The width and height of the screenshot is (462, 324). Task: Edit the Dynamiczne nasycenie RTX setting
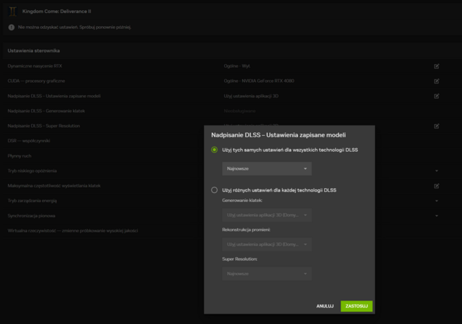click(436, 66)
